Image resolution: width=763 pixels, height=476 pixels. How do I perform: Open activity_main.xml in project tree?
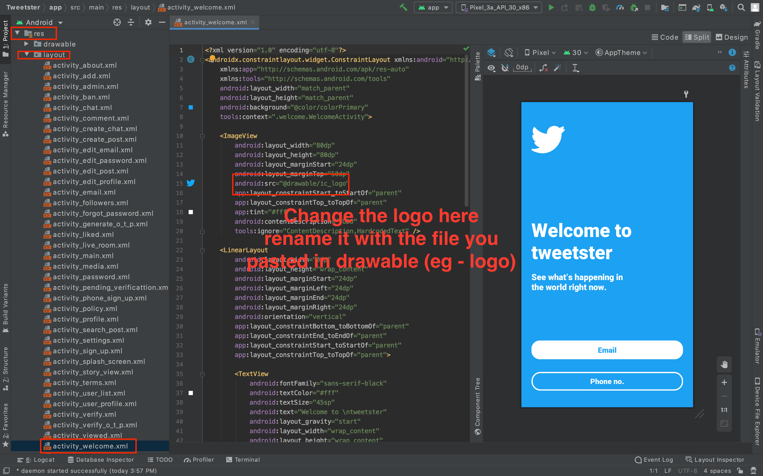pos(83,256)
